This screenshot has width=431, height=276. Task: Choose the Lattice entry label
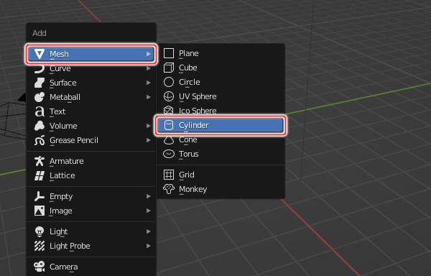(62, 175)
